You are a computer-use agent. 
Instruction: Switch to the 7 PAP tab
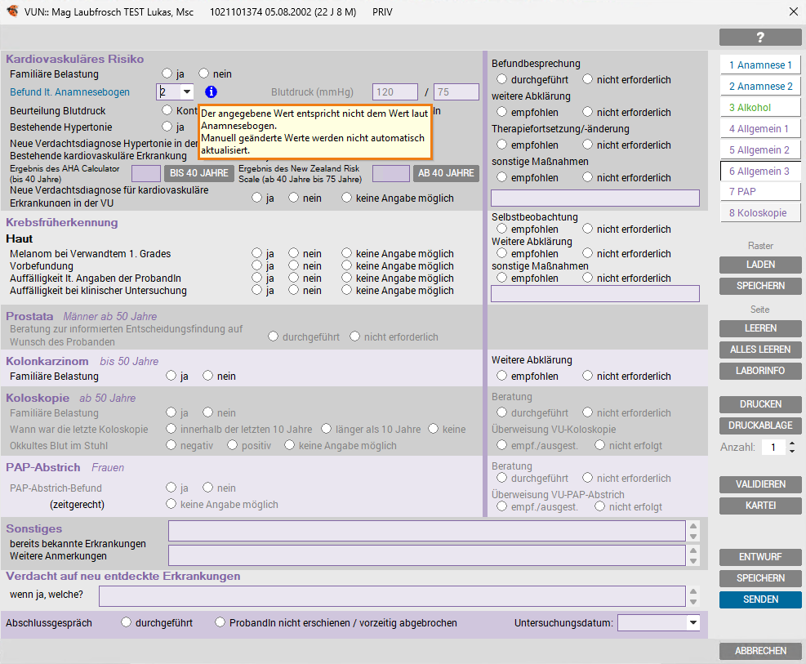click(x=760, y=192)
